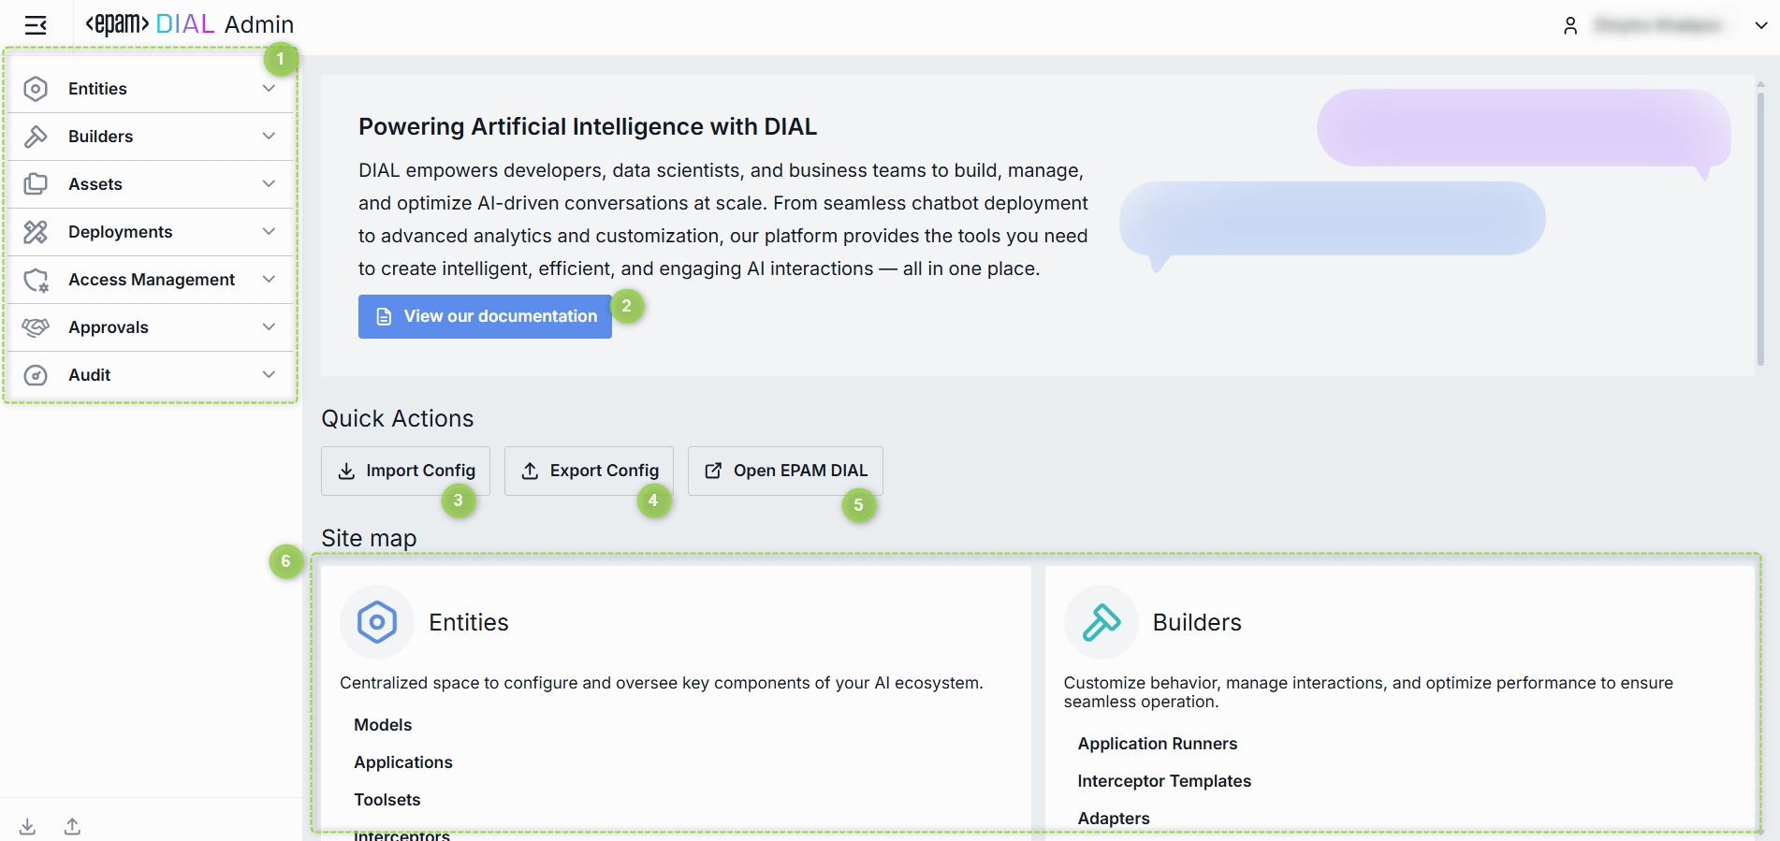Click the Export Config button

589,471
